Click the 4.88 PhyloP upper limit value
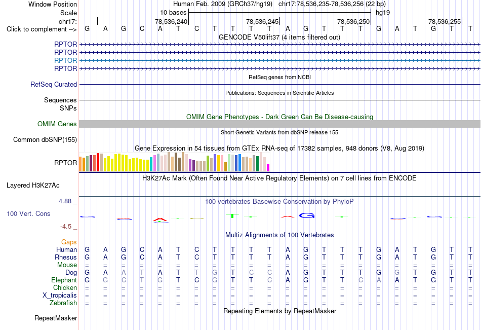481x330 pixels. [65, 201]
